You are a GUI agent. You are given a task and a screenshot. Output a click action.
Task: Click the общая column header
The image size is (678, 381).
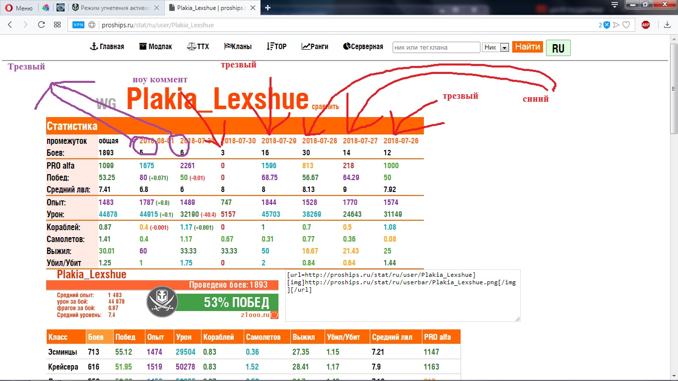pos(109,141)
